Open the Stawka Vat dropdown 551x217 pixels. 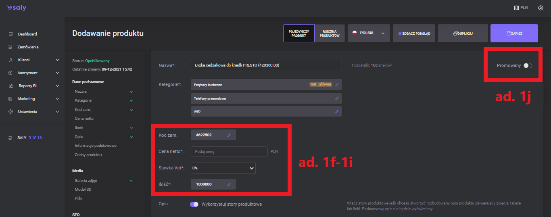point(223,168)
